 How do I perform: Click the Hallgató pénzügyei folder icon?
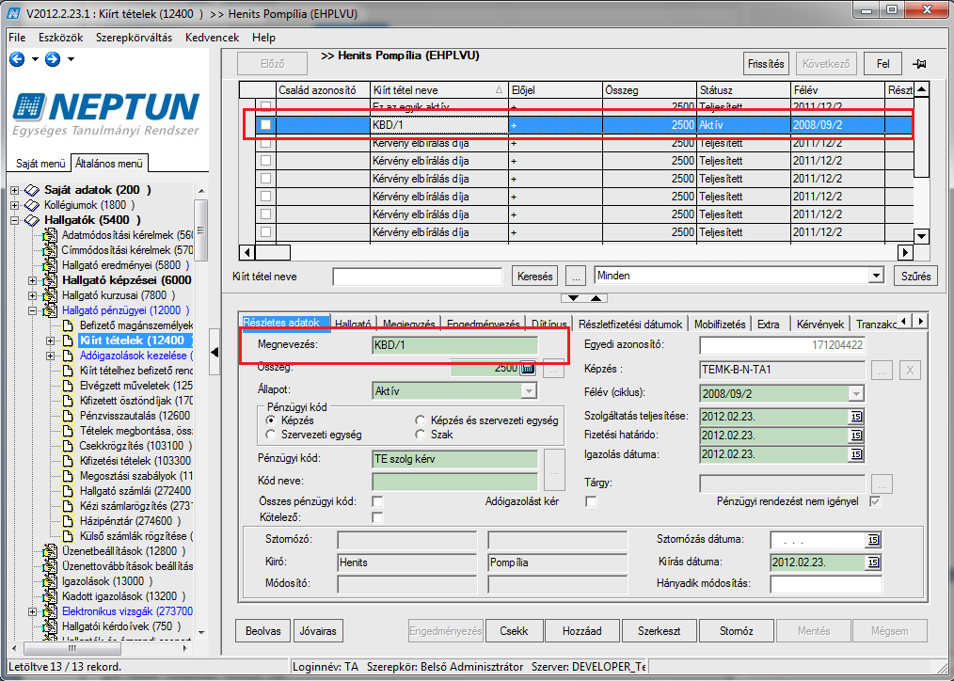coord(51,310)
